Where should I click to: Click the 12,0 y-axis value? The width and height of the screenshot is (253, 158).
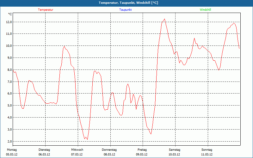point(9,22)
